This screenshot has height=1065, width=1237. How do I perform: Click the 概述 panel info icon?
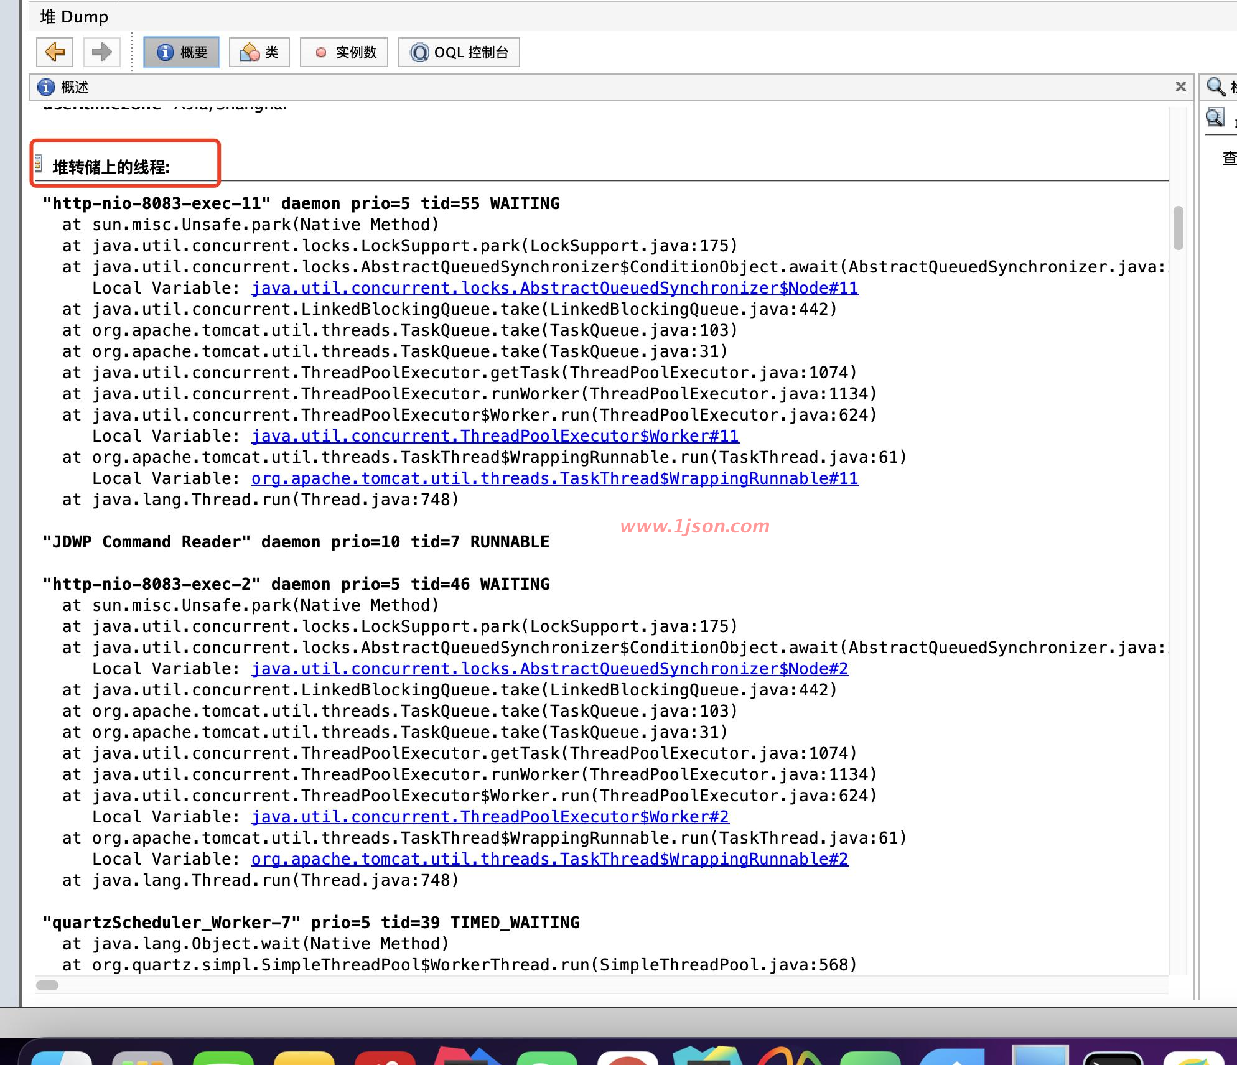pyautogui.click(x=46, y=87)
